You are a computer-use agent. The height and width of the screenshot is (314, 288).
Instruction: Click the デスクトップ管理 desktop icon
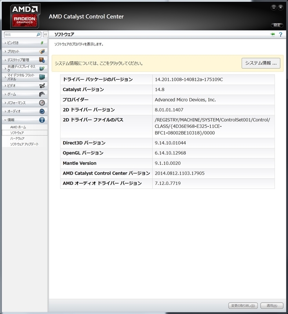click(x=42, y=60)
